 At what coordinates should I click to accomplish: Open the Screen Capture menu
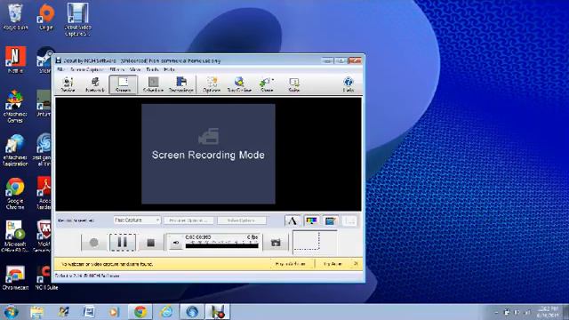[87, 69]
